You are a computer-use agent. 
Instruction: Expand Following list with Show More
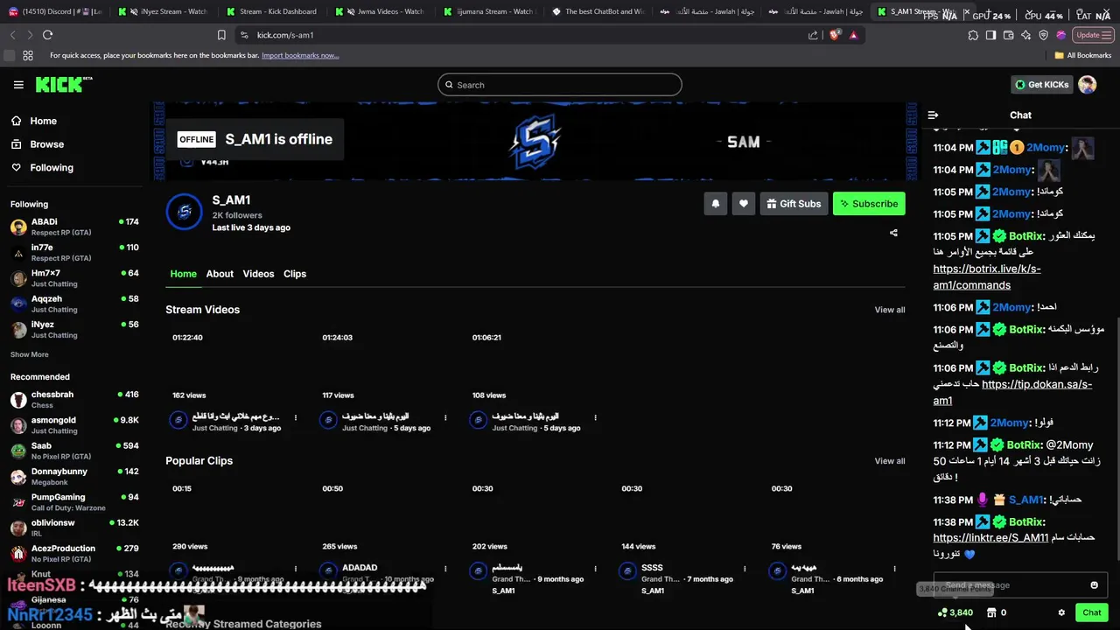coord(29,354)
